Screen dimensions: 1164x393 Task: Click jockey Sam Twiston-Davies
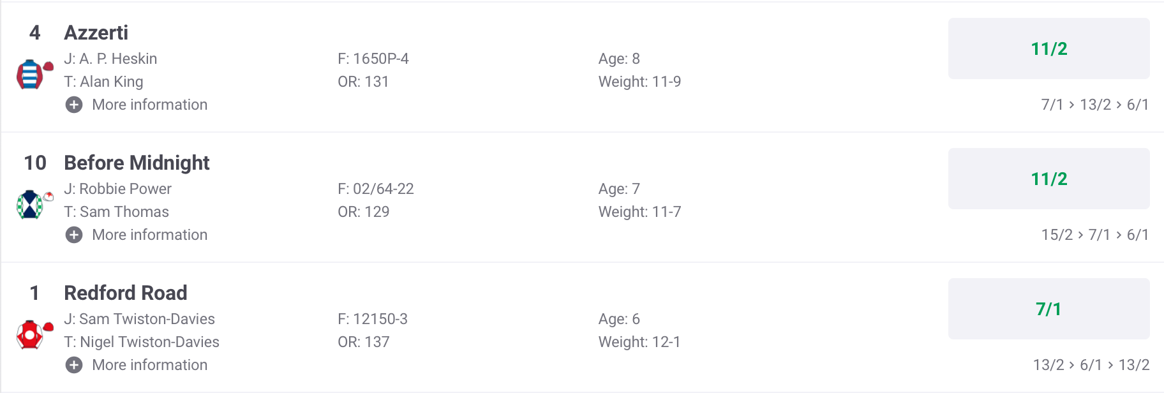coord(147,319)
